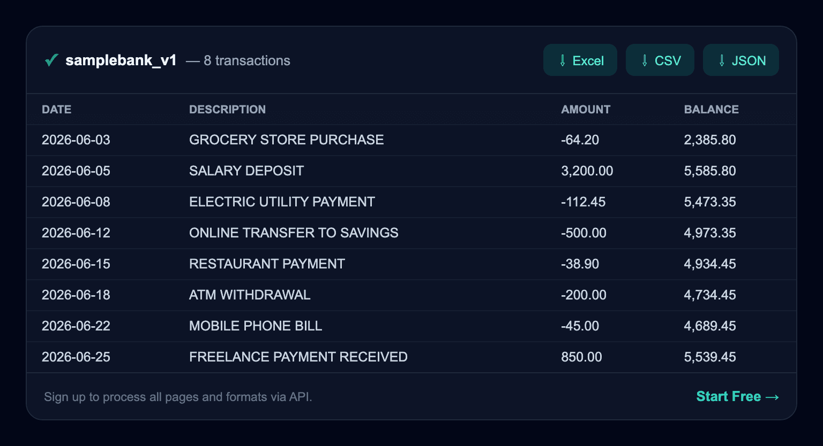Click the DATE column header
The image size is (823, 446).
(x=57, y=110)
